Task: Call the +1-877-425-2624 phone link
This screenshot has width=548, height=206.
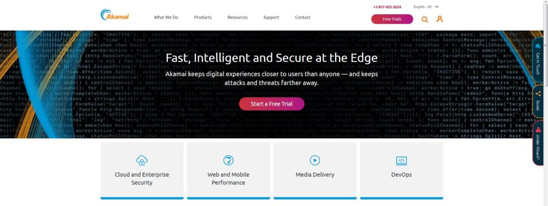Action: [x=387, y=7]
